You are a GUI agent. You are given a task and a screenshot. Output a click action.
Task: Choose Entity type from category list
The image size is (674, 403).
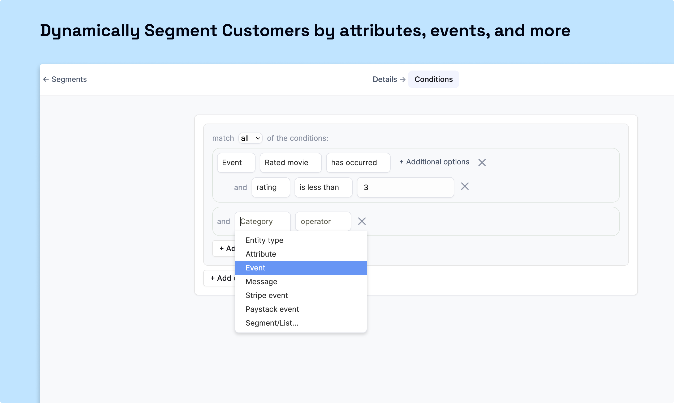[264, 240]
